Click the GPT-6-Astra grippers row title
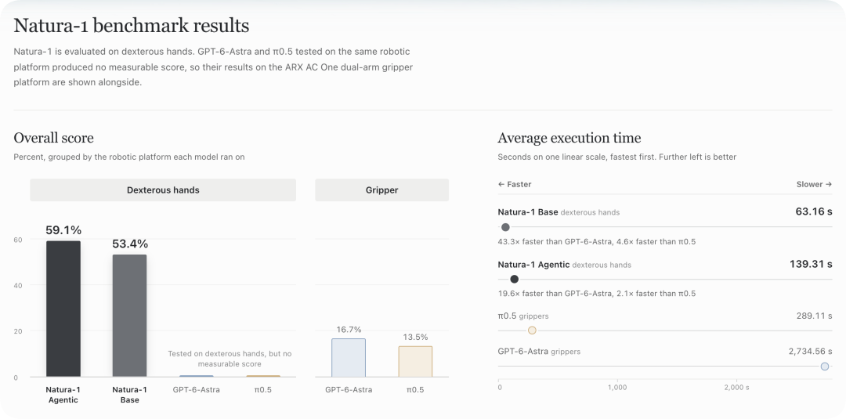The image size is (846, 419). pos(539,352)
